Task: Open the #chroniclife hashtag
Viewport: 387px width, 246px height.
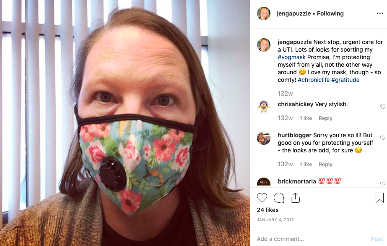Action: (x=314, y=80)
